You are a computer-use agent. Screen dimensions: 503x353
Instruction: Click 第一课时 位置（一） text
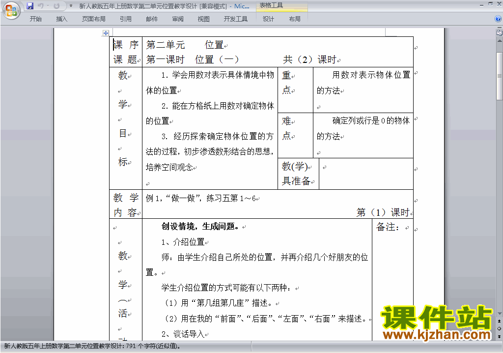tap(193, 59)
